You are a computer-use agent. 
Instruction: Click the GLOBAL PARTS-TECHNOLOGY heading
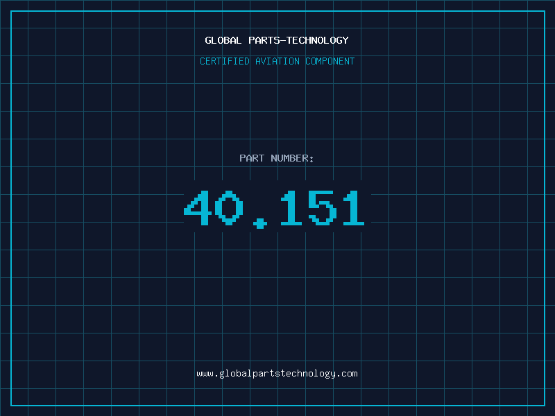[x=277, y=40]
